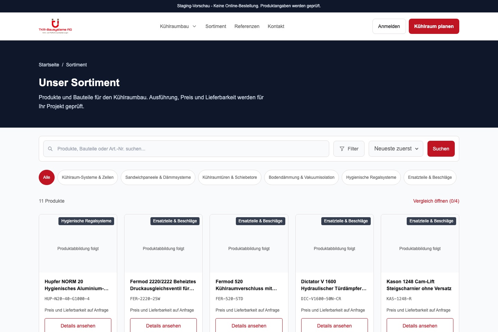
Task: Open the Vergleich öffnen (0/4) link
Action: point(436,201)
